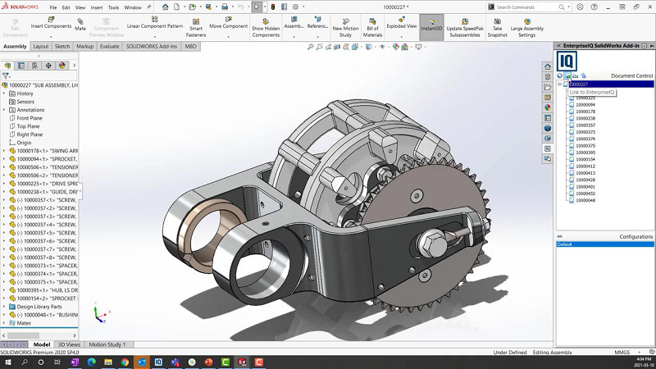Open the Appearances tab in task pane

547,107
